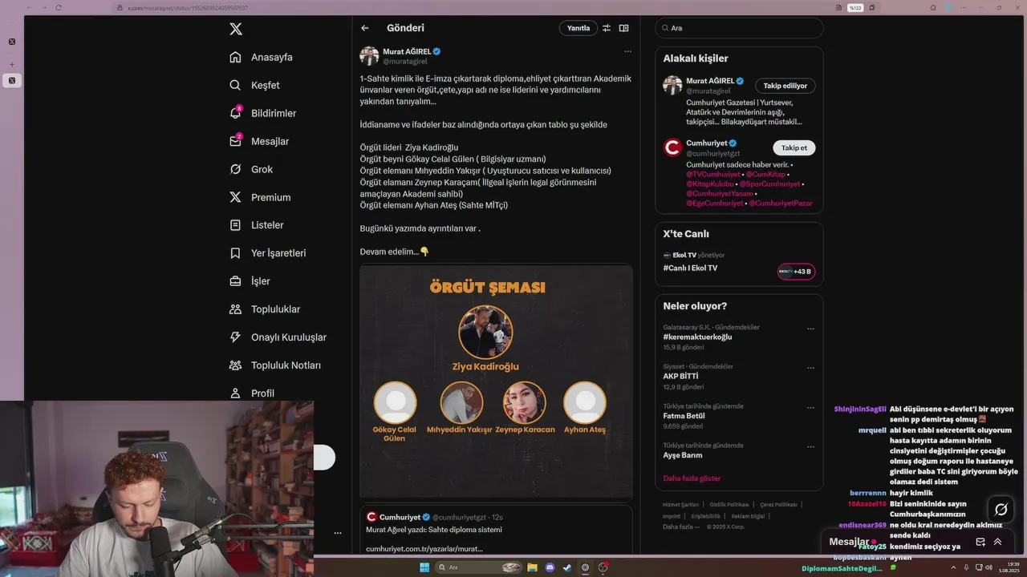This screenshot has height=577, width=1027.
Task: Compose new message icon in Mesajlar drawer
Action: coord(980,542)
